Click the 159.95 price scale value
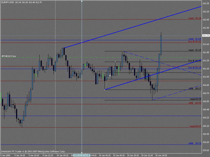 [x=206, y=134]
